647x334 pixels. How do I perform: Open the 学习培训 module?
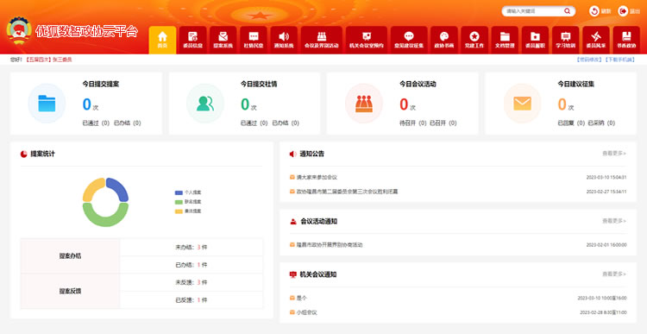click(566, 40)
